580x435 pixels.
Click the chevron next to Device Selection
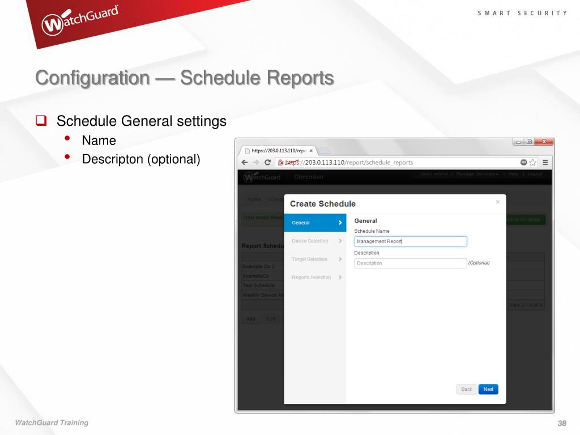tap(340, 241)
